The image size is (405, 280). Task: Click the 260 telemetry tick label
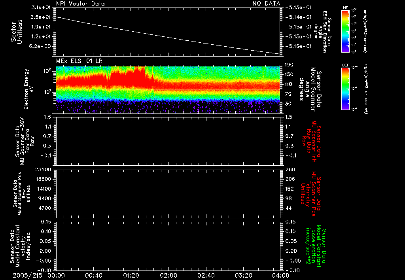pyautogui.click(x=290, y=170)
